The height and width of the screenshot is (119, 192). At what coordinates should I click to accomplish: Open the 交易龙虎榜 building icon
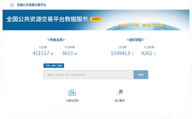[72, 93]
